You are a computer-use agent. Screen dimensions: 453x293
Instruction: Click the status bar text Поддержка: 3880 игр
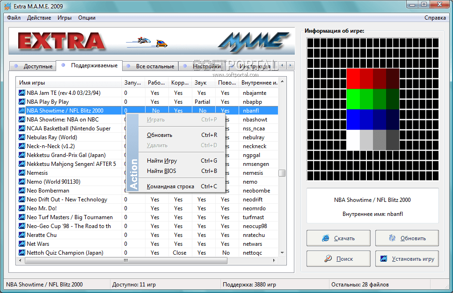(x=249, y=285)
